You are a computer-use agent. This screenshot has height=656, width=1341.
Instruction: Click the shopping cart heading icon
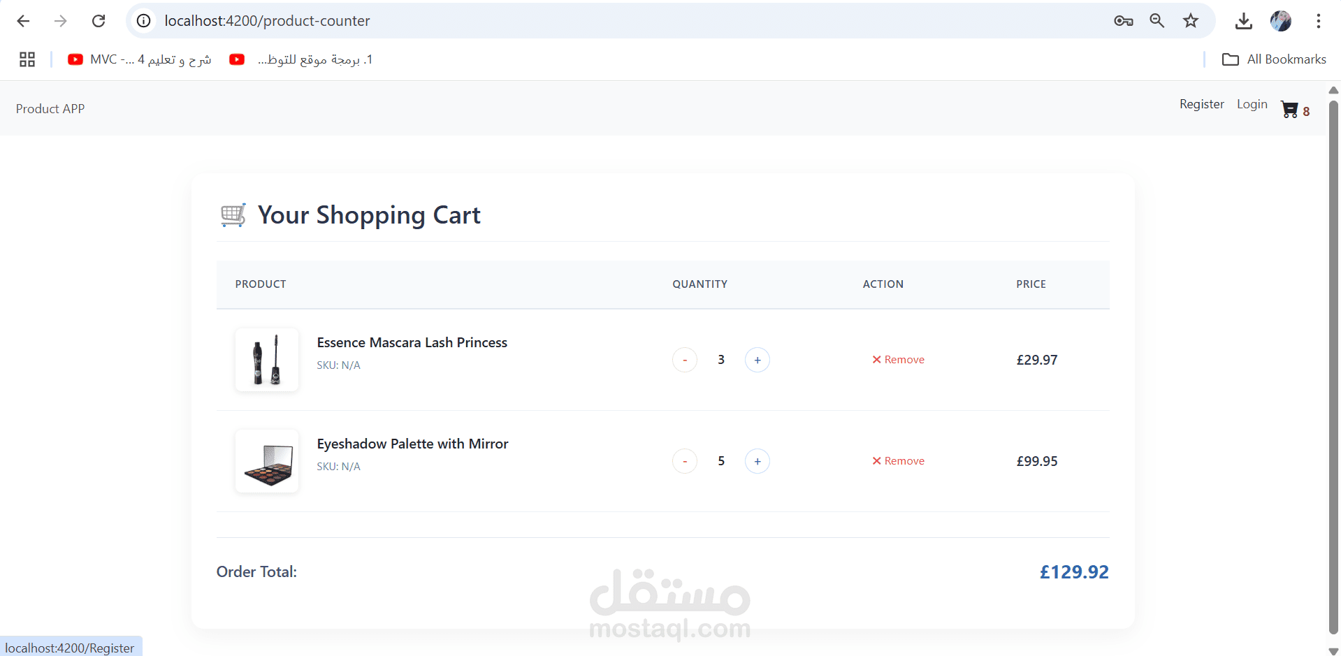pos(233,215)
